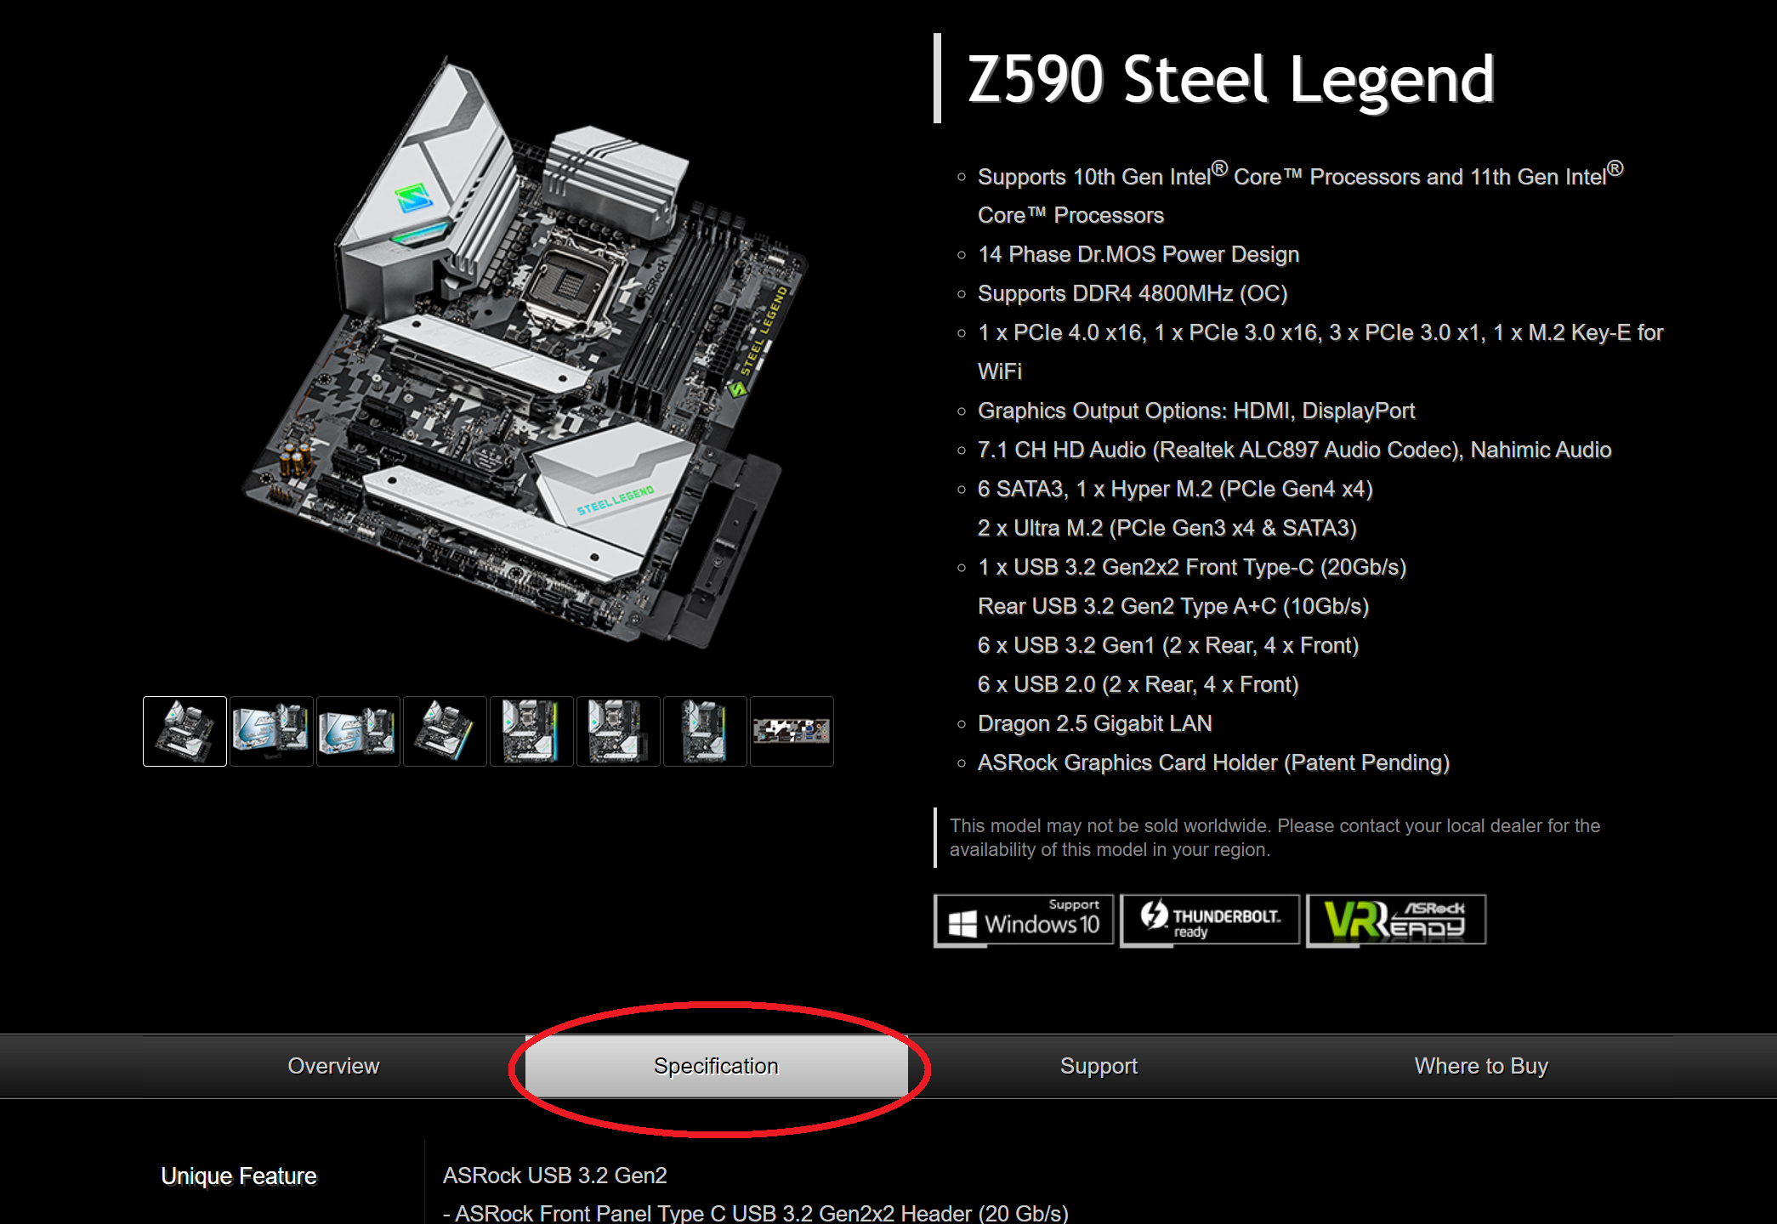Switch to the Overview tab

(333, 1066)
